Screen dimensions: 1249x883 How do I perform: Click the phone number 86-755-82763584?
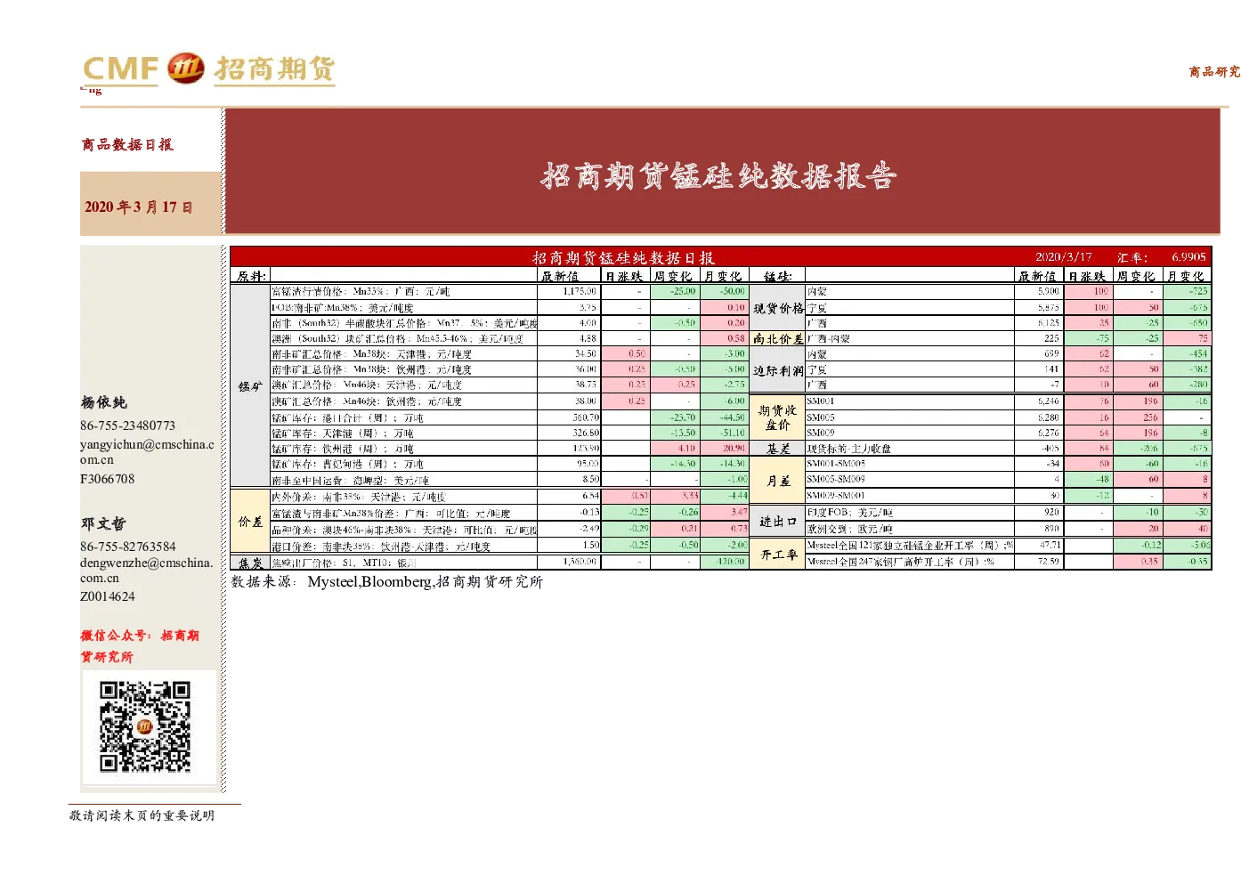point(127,546)
